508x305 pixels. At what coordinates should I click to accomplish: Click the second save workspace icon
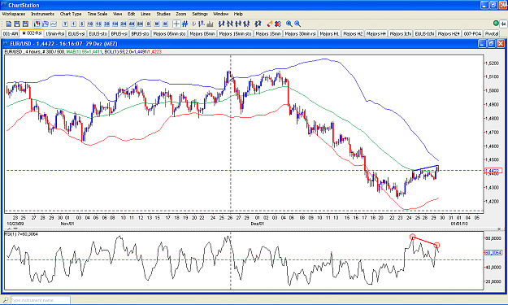tap(25, 24)
